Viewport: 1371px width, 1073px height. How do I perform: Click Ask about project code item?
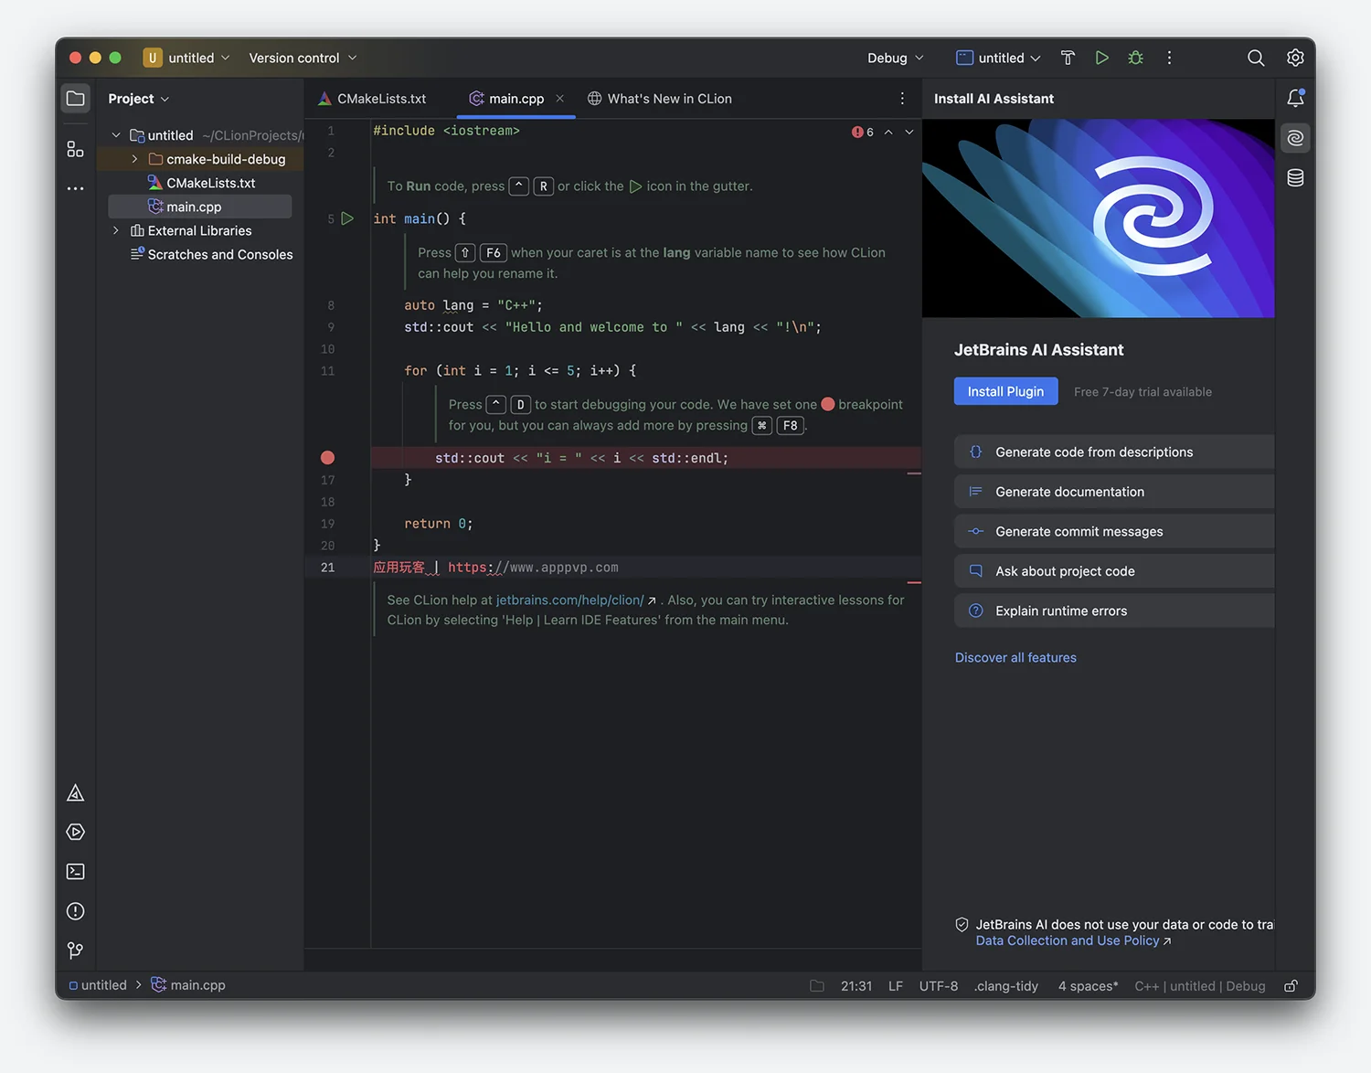click(x=1114, y=571)
